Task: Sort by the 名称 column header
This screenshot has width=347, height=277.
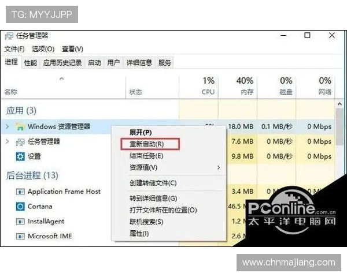Action: click(x=11, y=92)
